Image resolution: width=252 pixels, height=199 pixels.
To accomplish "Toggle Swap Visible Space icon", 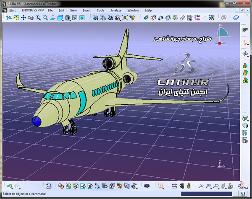I will point(82,18).
